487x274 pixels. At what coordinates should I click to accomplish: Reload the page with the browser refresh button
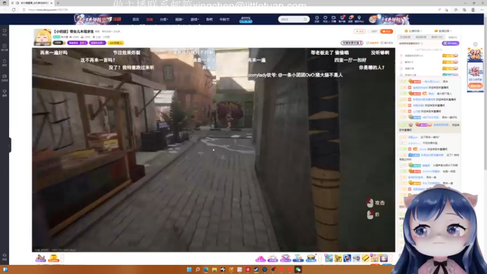[13, 10]
